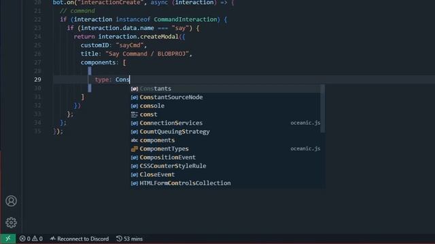Click the enum icon beside ComponentTypes
This screenshot has height=244, width=435.
point(135,149)
